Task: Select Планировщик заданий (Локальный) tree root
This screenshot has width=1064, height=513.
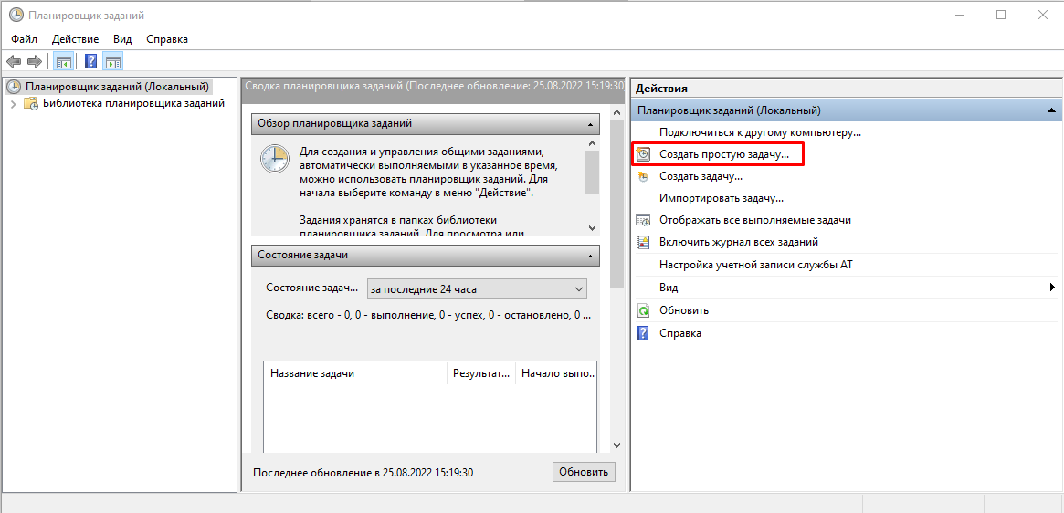Action: point(117,88)
